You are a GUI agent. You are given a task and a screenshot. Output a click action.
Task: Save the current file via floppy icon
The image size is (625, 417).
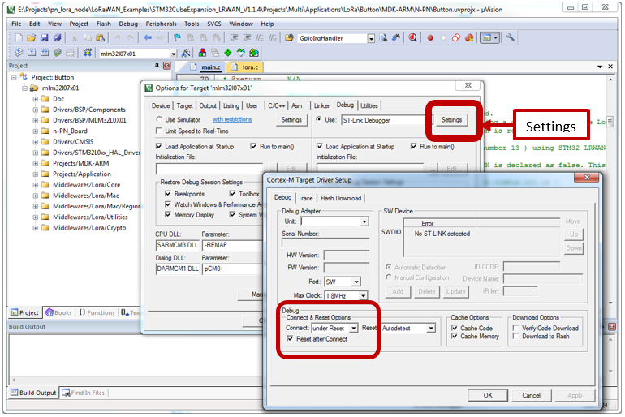coord(45,38)
